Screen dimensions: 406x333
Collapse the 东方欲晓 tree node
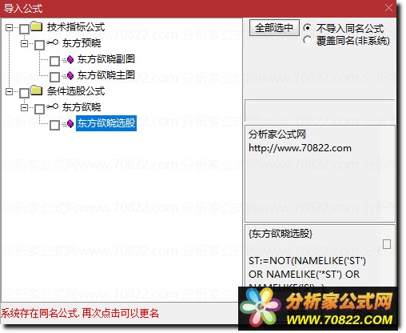25,107
